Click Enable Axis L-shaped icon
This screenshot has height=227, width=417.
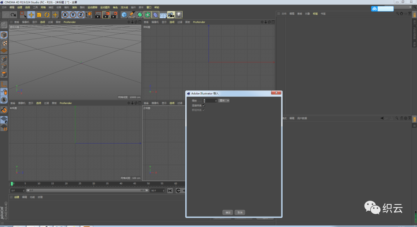(4, 84)
